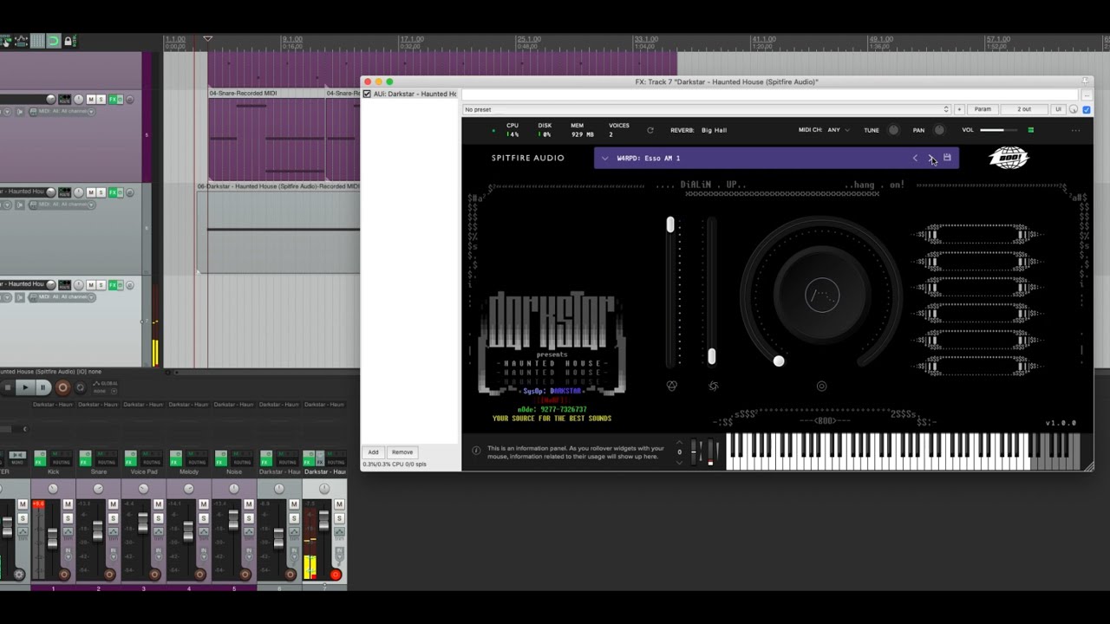Click the icon below second vertical slider
1110x624 pixels.
(x=713, y=386)
